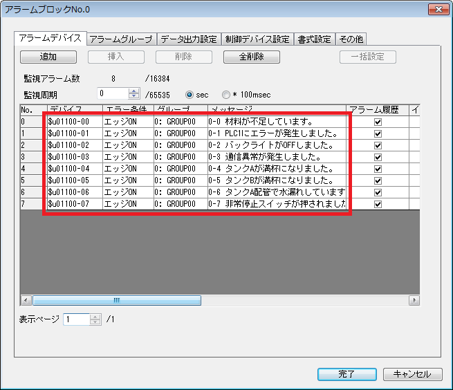The height and width of the screenshot is (390, 453).
Task: Click the horizontal scrollbar right arrow
Action: click(414, 301)
